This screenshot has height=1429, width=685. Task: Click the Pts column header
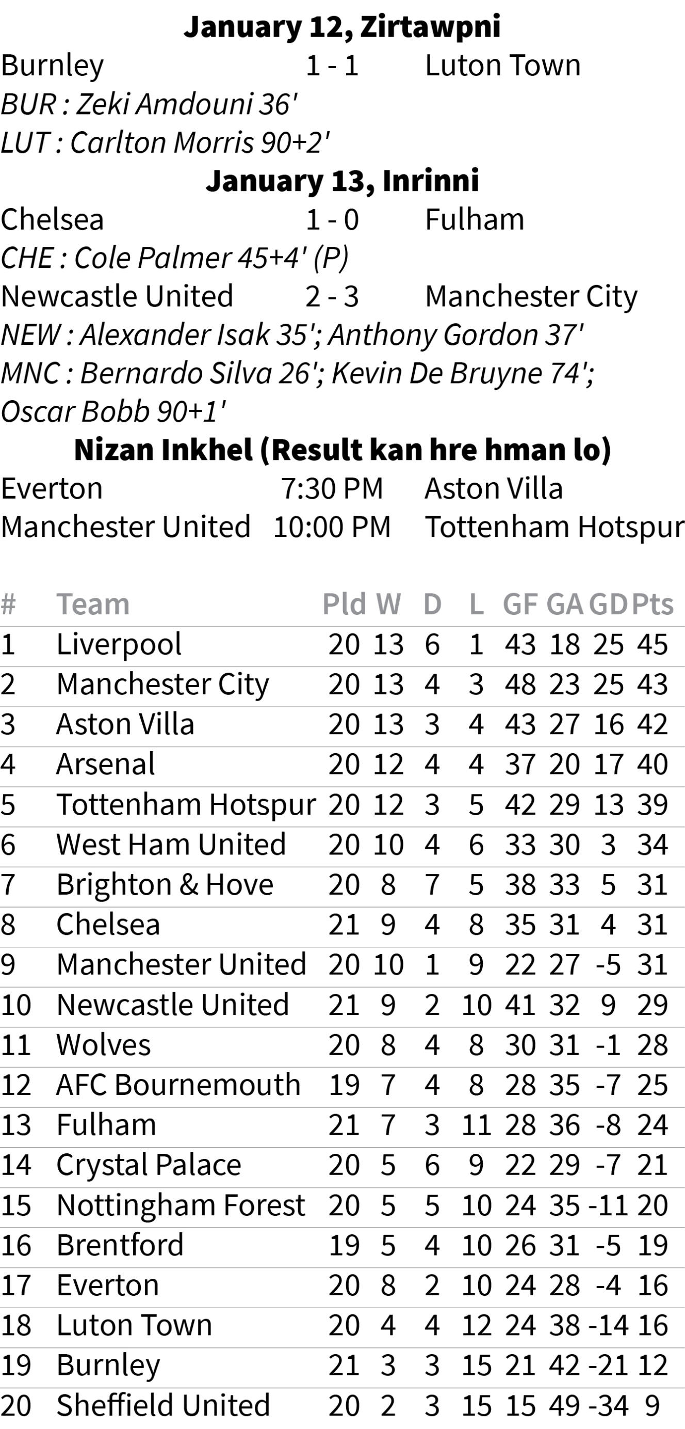pos(653,604)
